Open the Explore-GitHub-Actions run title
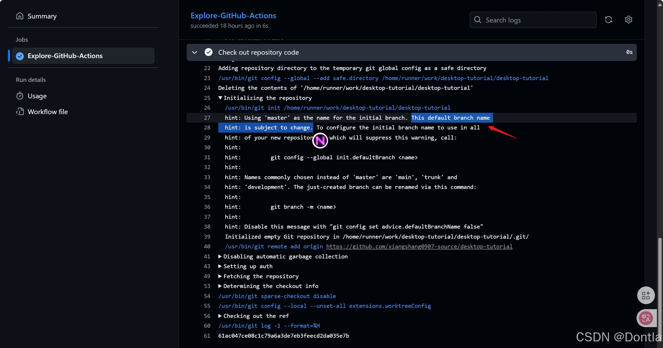Image resolution: width=663 pixels, height=348 pixels. 233,15
